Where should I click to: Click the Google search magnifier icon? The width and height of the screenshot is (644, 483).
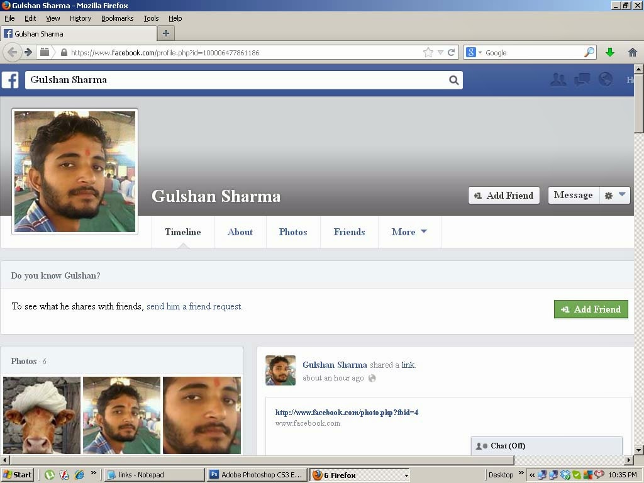589,52
